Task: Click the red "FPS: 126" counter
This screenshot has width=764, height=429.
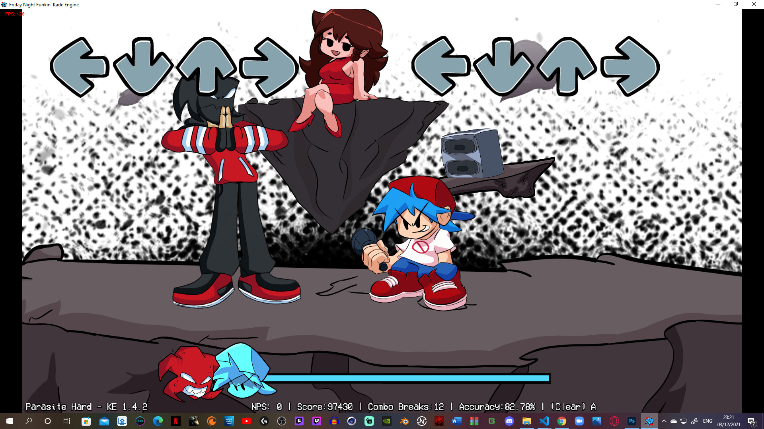Action: (x=15, y=14)
